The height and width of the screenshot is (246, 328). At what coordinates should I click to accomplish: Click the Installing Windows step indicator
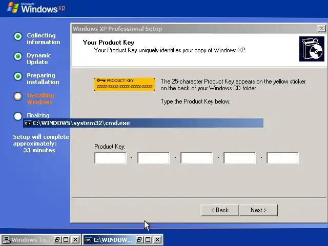(x=18, y=96)
